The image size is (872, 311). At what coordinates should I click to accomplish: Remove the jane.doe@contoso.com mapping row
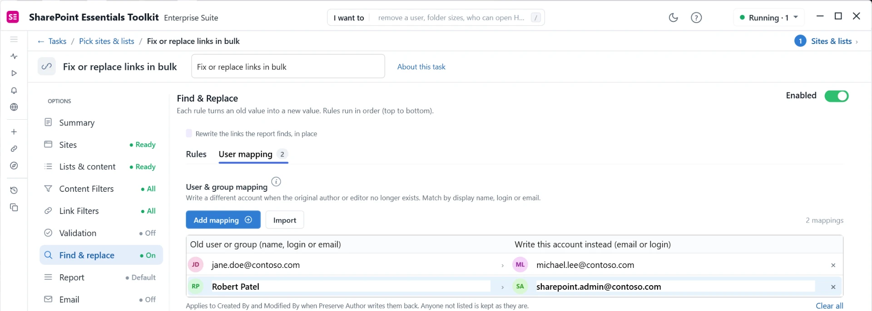[x=833, y=265]
